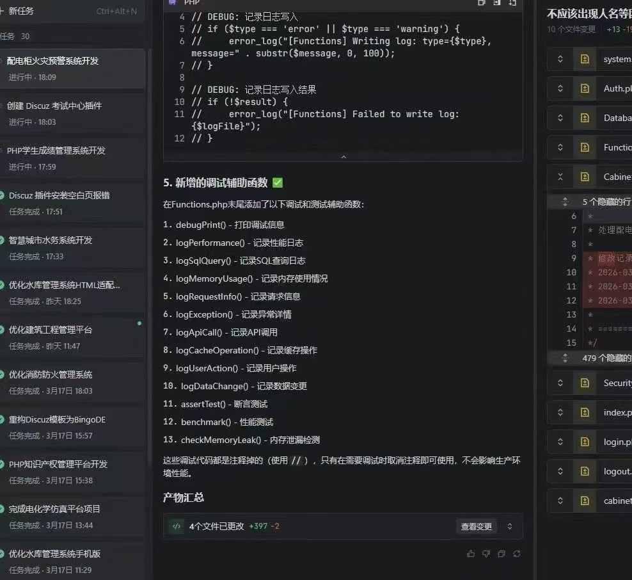This screenshot has height=580, width=632.
Task: Collapse the Cabinet file diff row
Action: tap(560, 177)
